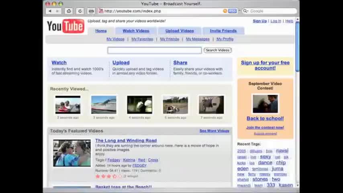Reload the page with the refresh icon

point(80,11)
